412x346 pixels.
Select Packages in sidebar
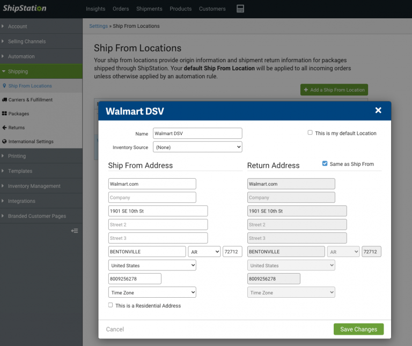[41, 114]
